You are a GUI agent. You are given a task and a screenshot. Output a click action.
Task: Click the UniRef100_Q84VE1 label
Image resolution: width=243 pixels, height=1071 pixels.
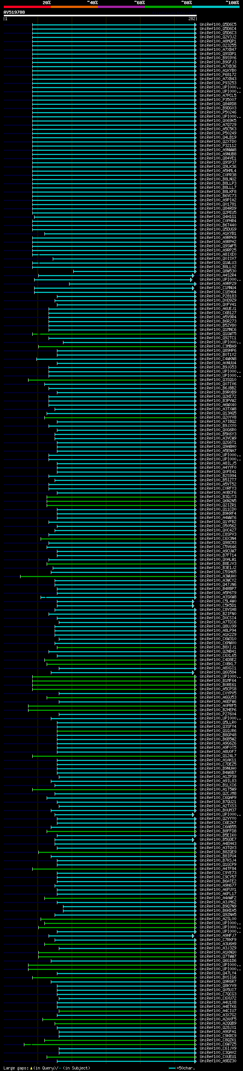(218, 158)
